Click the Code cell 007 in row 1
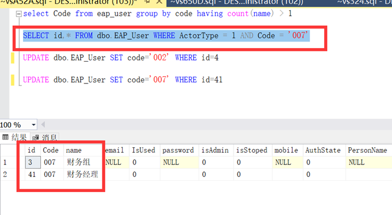392x215 pixels. tap(52, 162)
